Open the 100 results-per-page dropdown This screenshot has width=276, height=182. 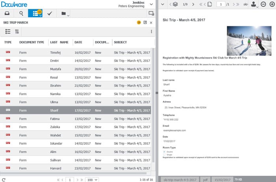(92, 179)
